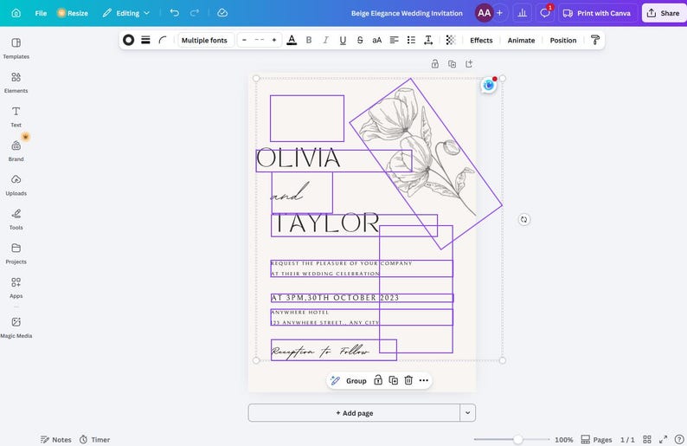Select the design title Beige Elegance Wedding Invitation

(x=407, y=13)
